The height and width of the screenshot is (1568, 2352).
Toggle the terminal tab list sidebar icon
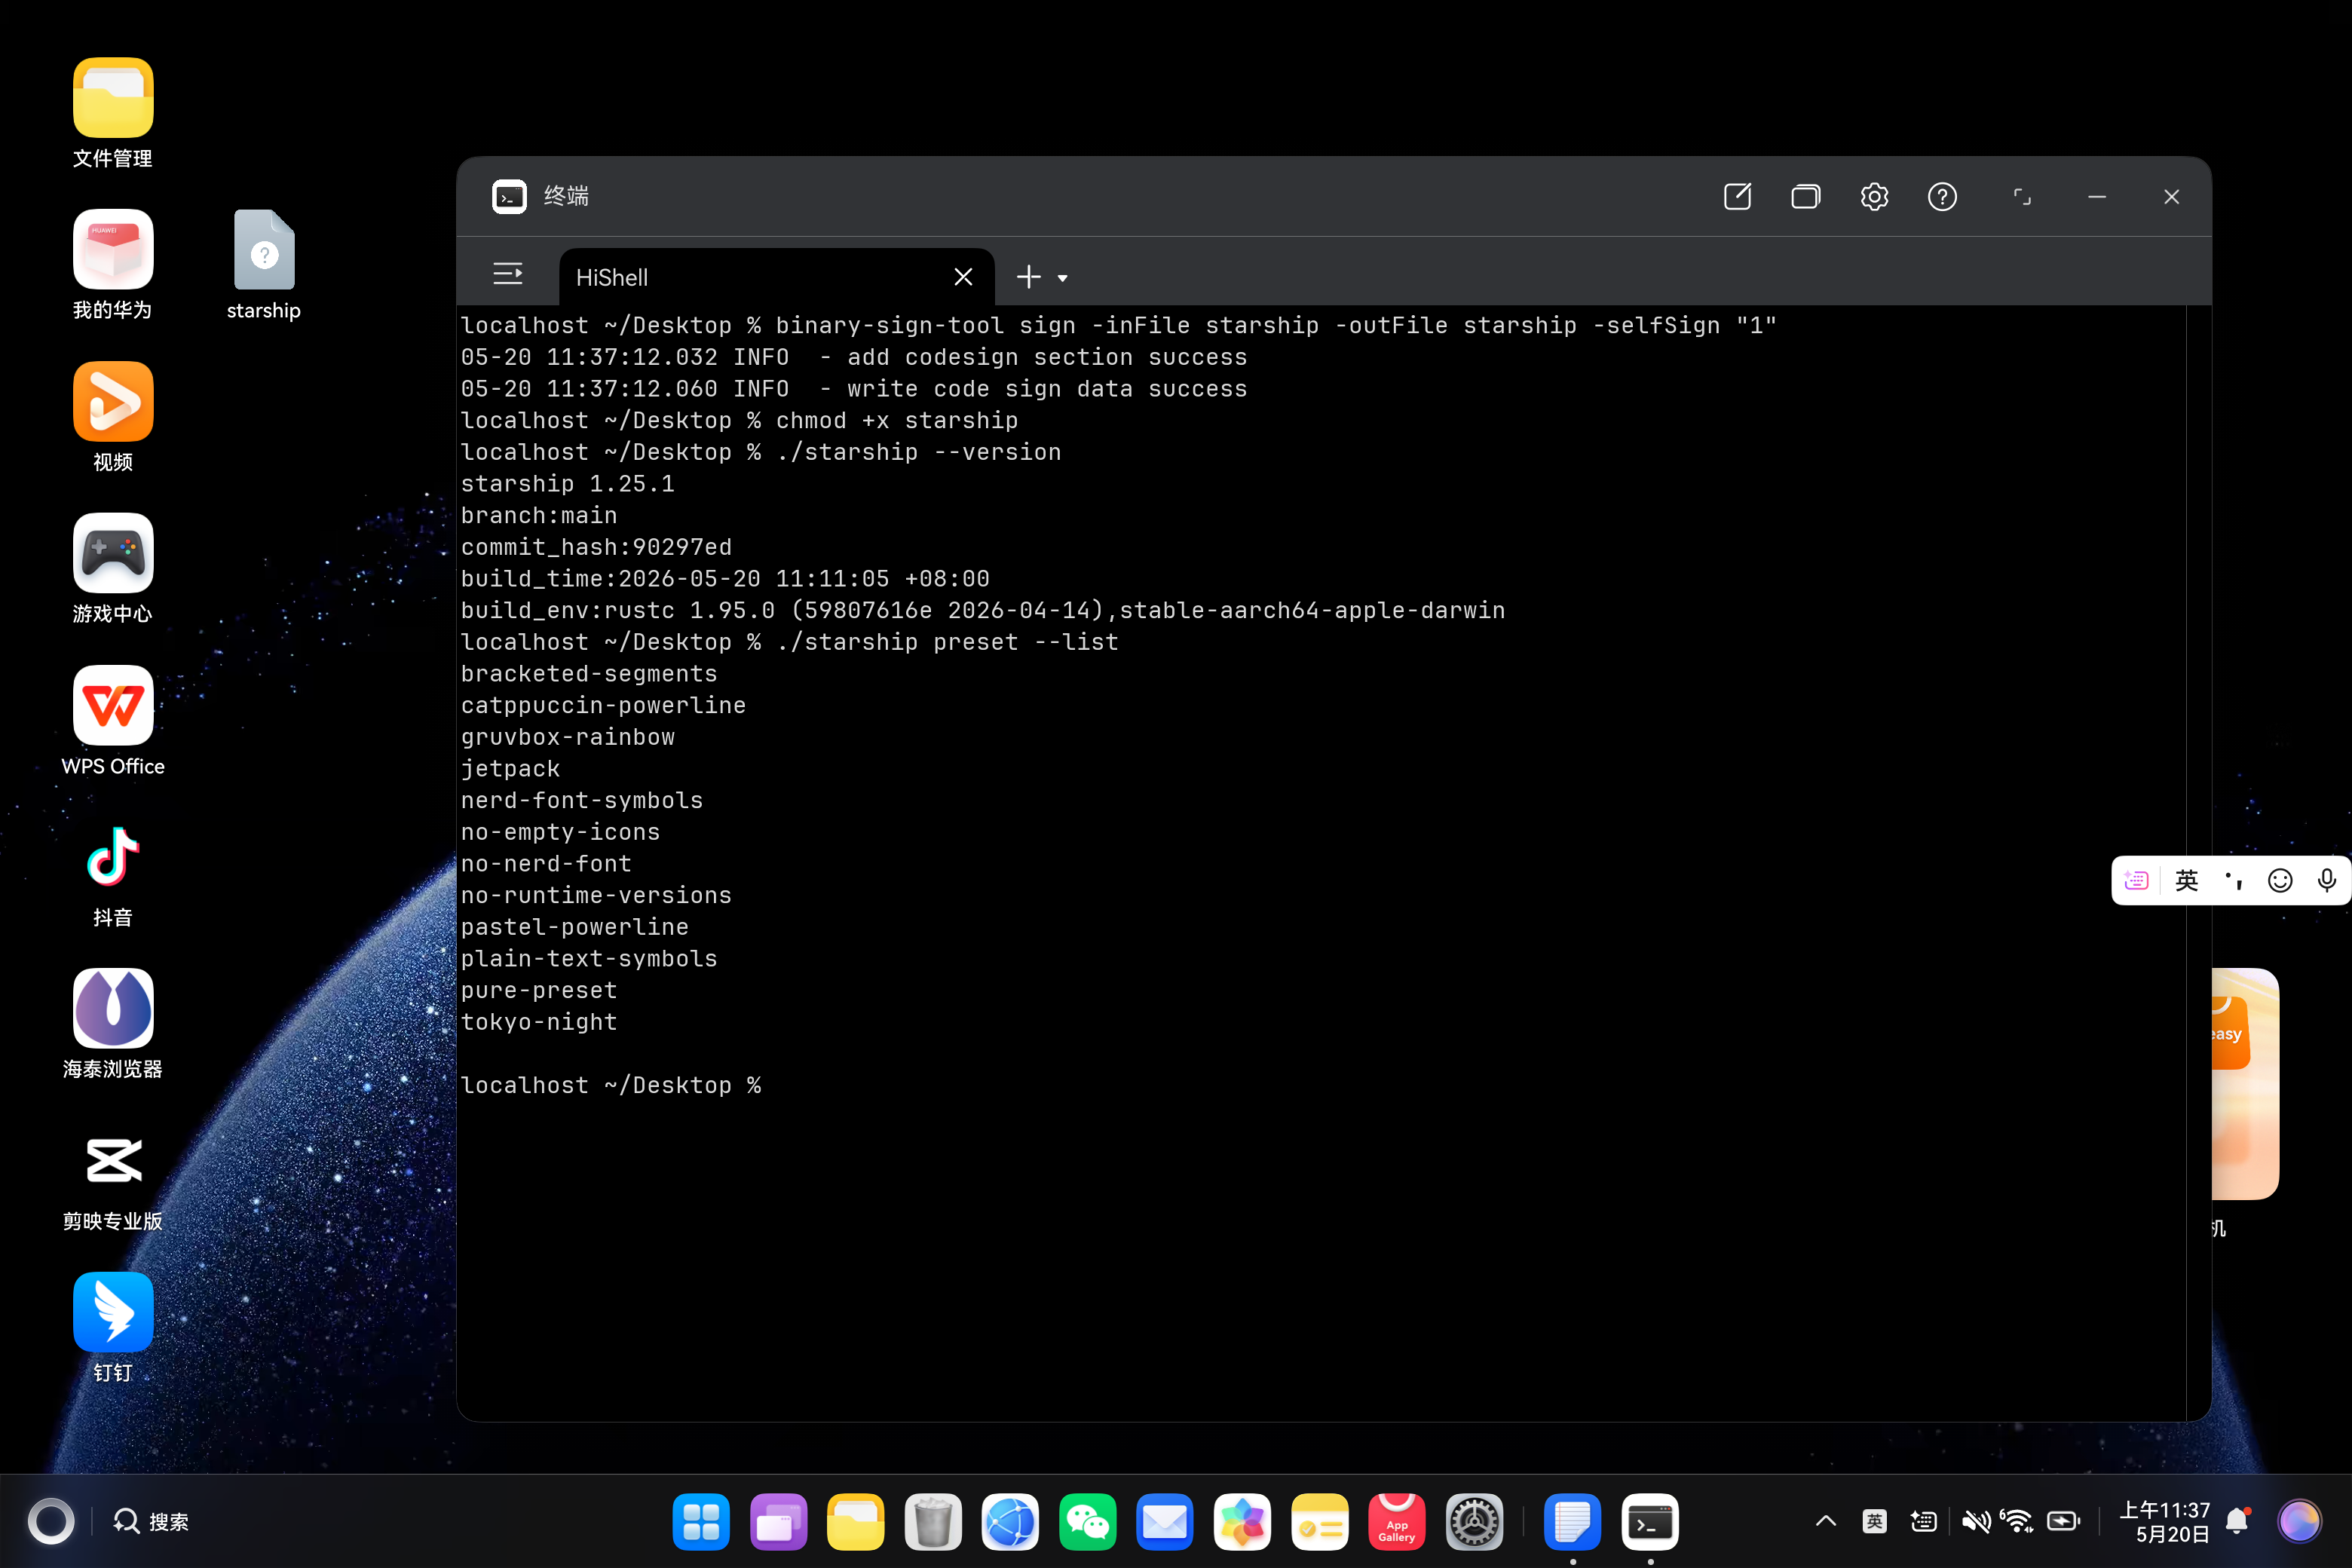(x=508, y=274)
